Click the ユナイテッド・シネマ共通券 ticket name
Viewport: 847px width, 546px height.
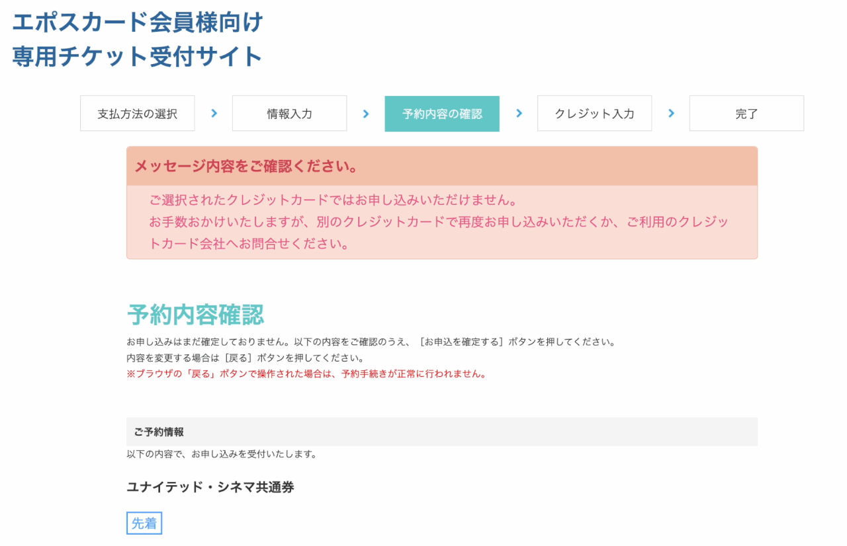pyautogui.click(x=210, y=487)
